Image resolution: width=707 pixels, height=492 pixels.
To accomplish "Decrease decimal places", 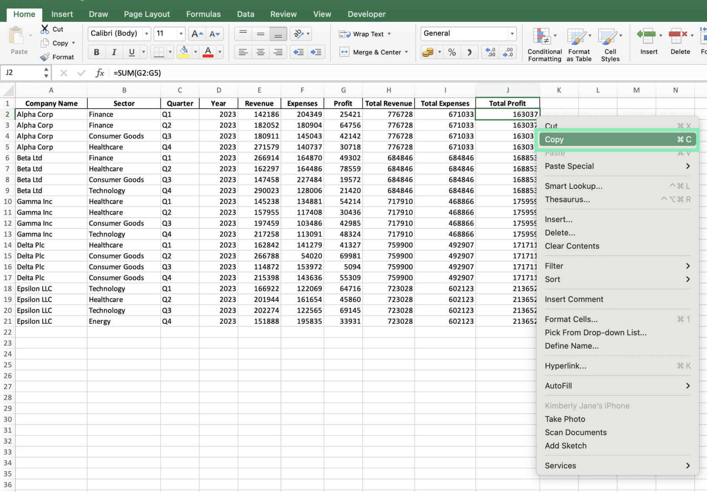I will 507,52.
